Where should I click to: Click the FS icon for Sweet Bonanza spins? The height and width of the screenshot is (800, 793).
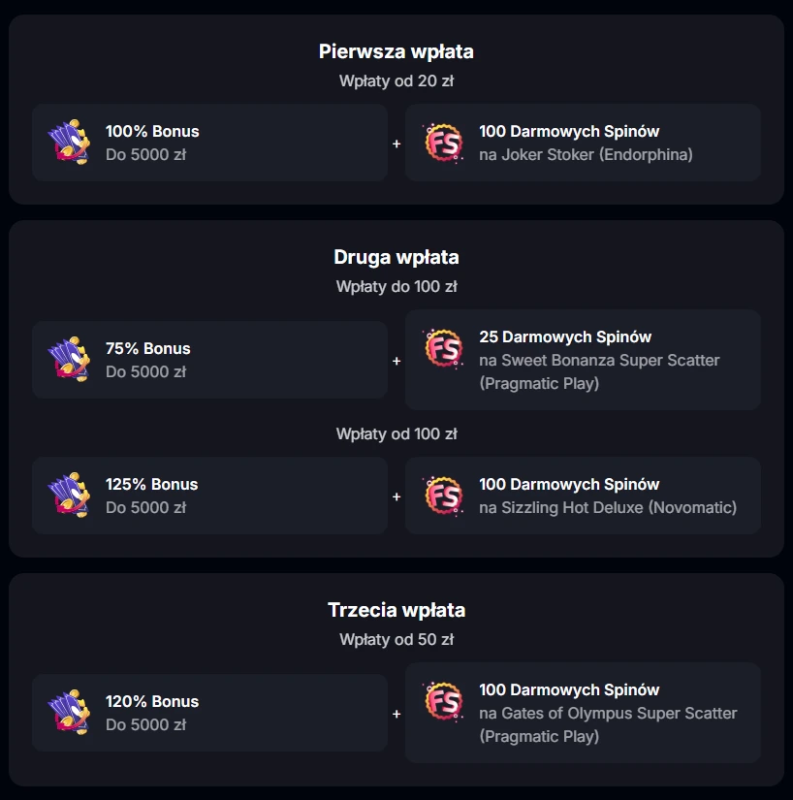click(x=443, y=348)
